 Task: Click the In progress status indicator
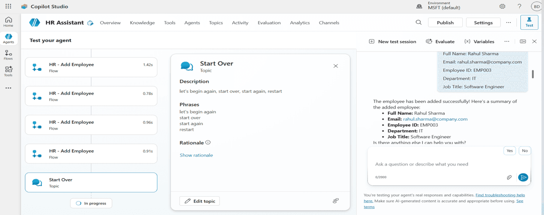tap(91, 203)
